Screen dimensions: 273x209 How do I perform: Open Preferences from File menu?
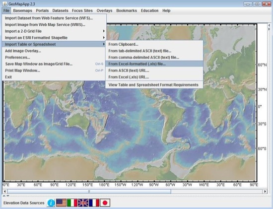(x=54, y=58)
